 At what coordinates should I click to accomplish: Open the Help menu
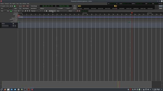[28, 4]
